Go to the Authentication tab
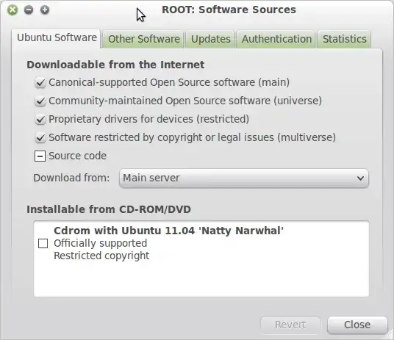Viewport: 394px width, 340px height. [x=276, y=39]
